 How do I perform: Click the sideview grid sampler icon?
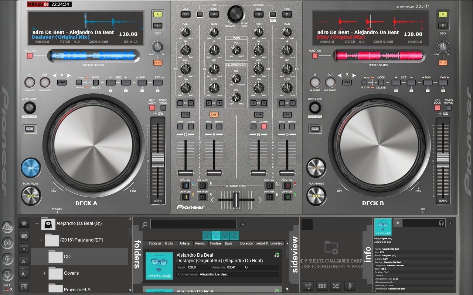[x=322, y=286]
